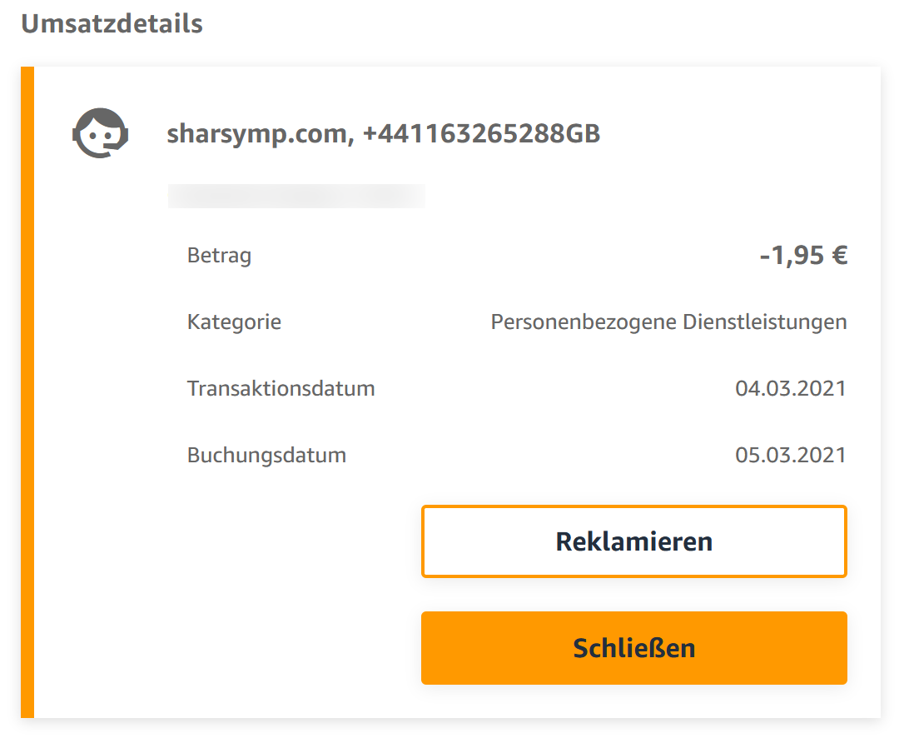Click the Buchungsdatum 05.03.2021 value
Viewport: 904px width, 738px height.
pyautogui.click(x=792, y=455)
